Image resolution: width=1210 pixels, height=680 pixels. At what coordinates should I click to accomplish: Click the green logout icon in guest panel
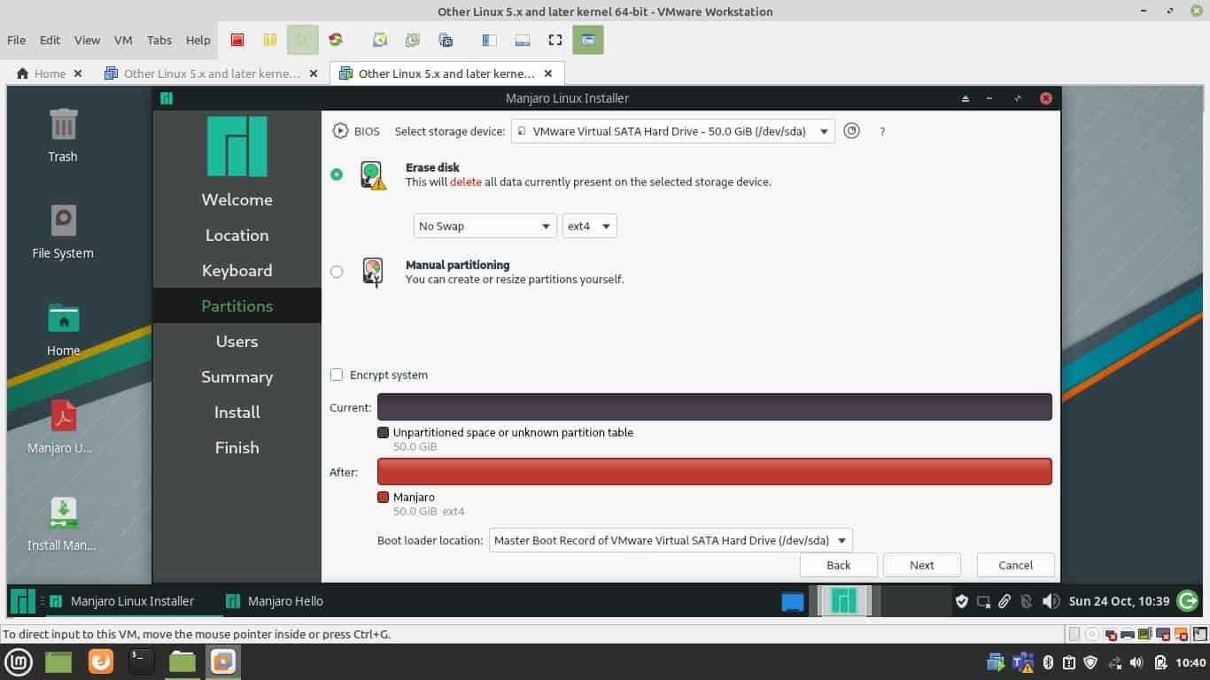pyautogui.click(x=1188, y=601)
